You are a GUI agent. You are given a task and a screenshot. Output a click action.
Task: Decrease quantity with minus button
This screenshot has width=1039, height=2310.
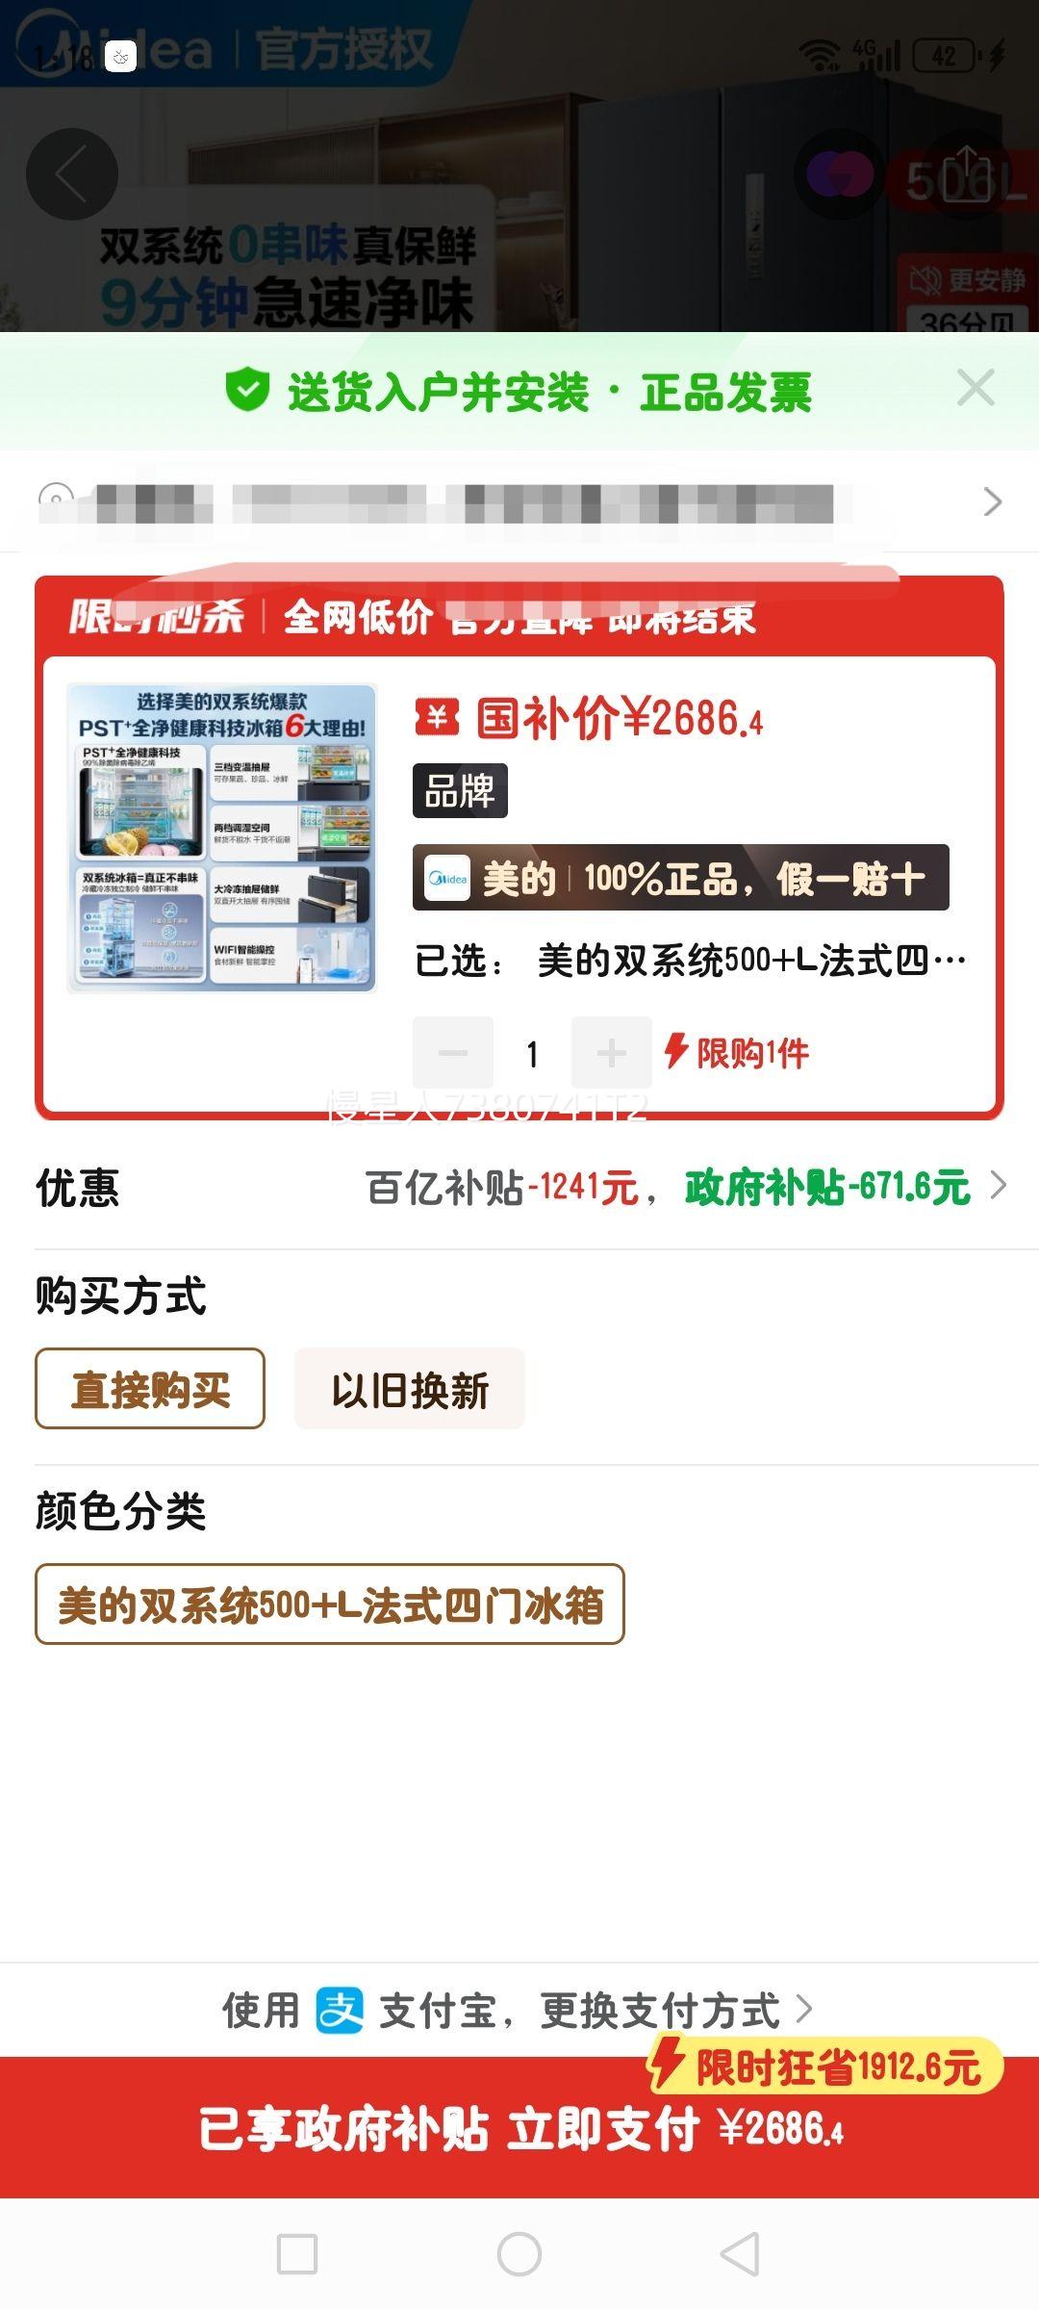pos(453,1053)
